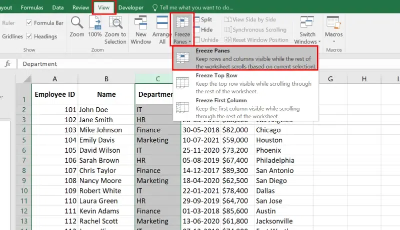This screenshot has width=400, height=230.
Task: Click the Laura Green cell
Action: click(x=106, y=201)
